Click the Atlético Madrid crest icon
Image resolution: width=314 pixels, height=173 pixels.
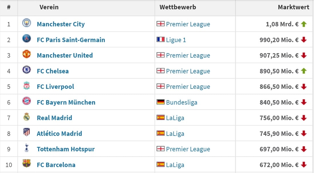point(27,132)
